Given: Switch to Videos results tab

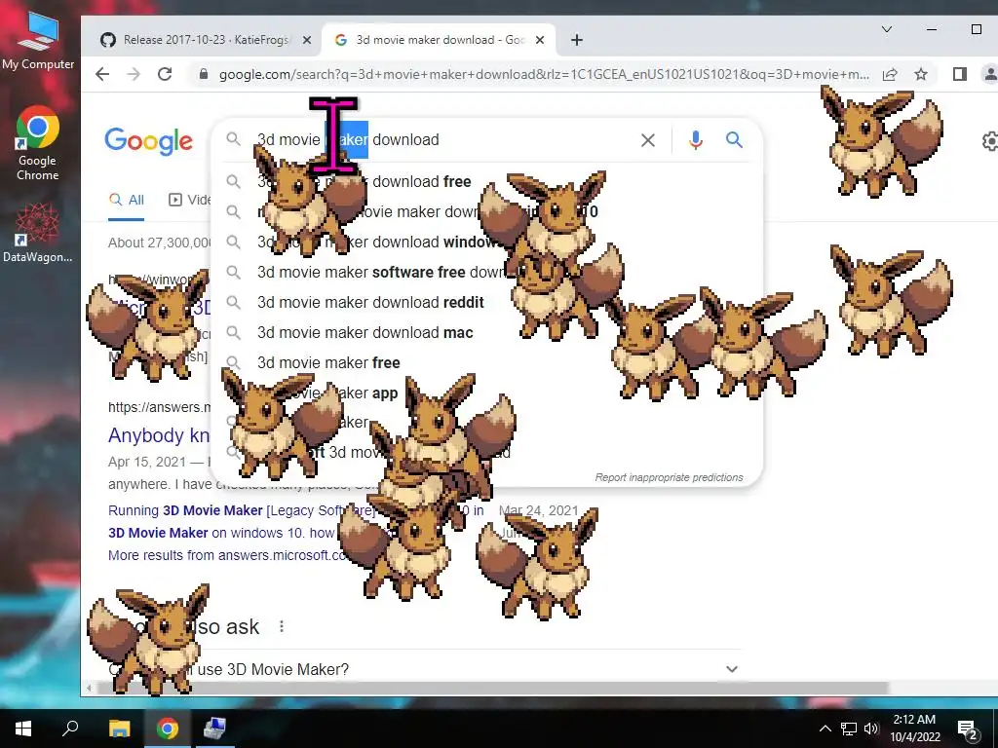Looking at the screenshot, I should click(x=190, y=200).
